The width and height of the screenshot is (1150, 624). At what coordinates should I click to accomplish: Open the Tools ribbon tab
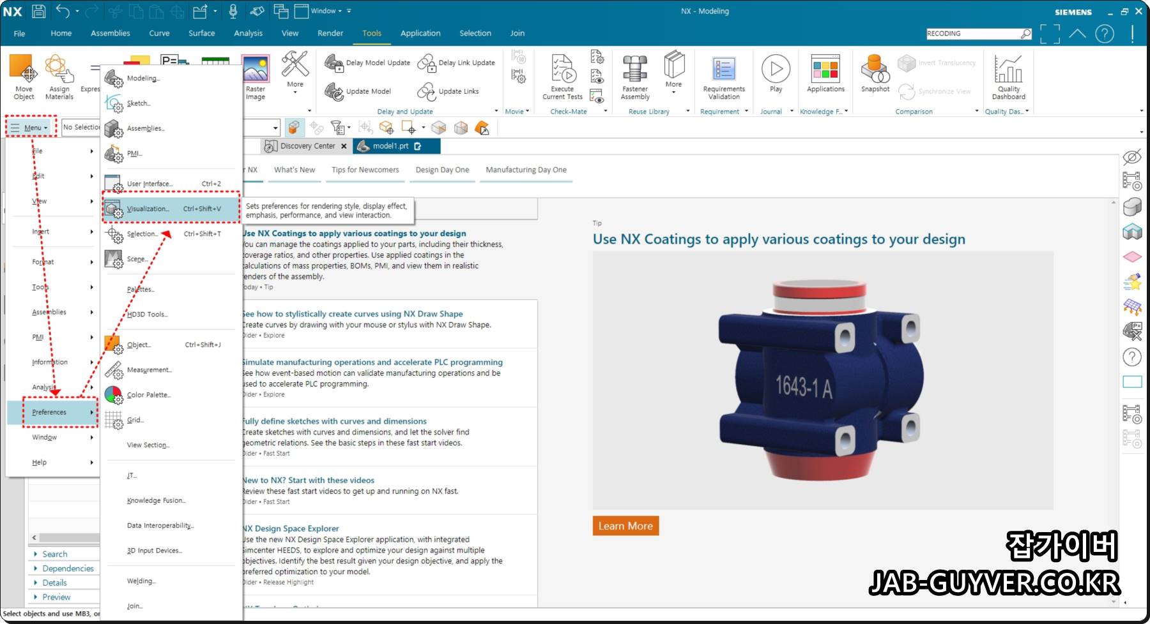(x=372, y=33)
